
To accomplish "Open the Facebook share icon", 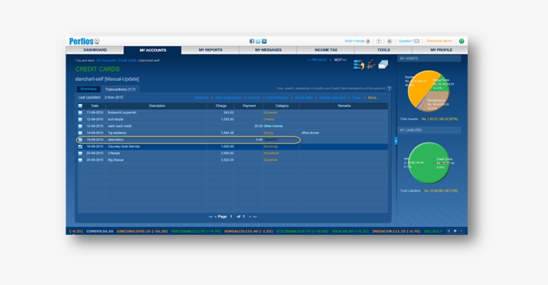I will point(252,41).
